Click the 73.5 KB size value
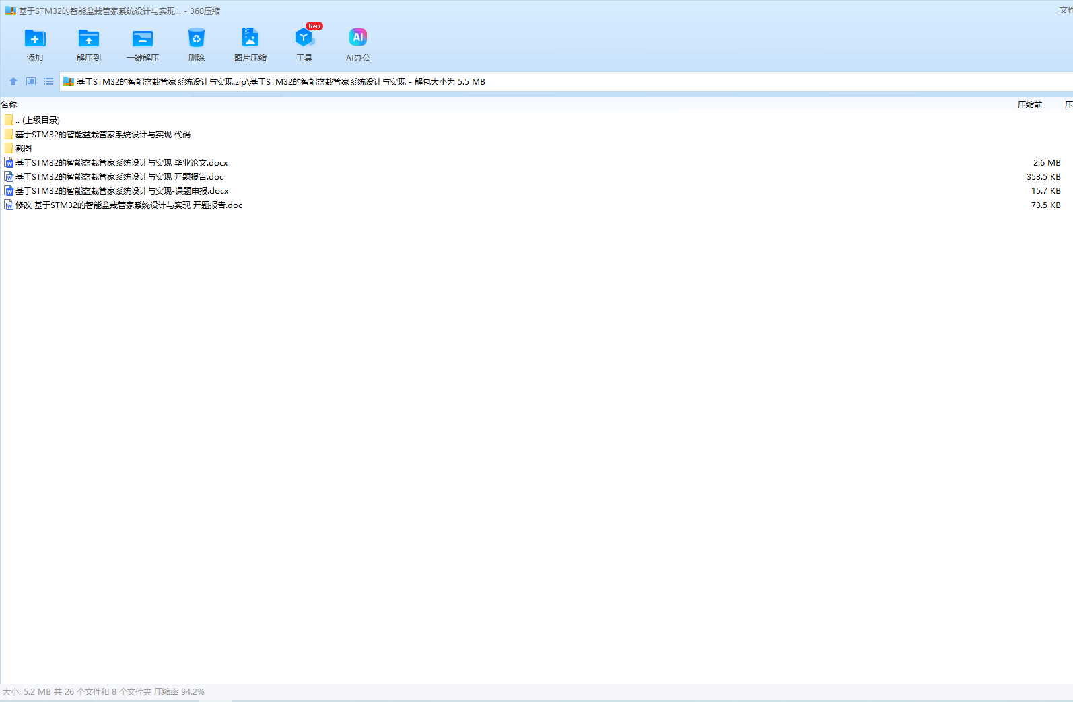Screen dimensions: 1073x702 1046,205
